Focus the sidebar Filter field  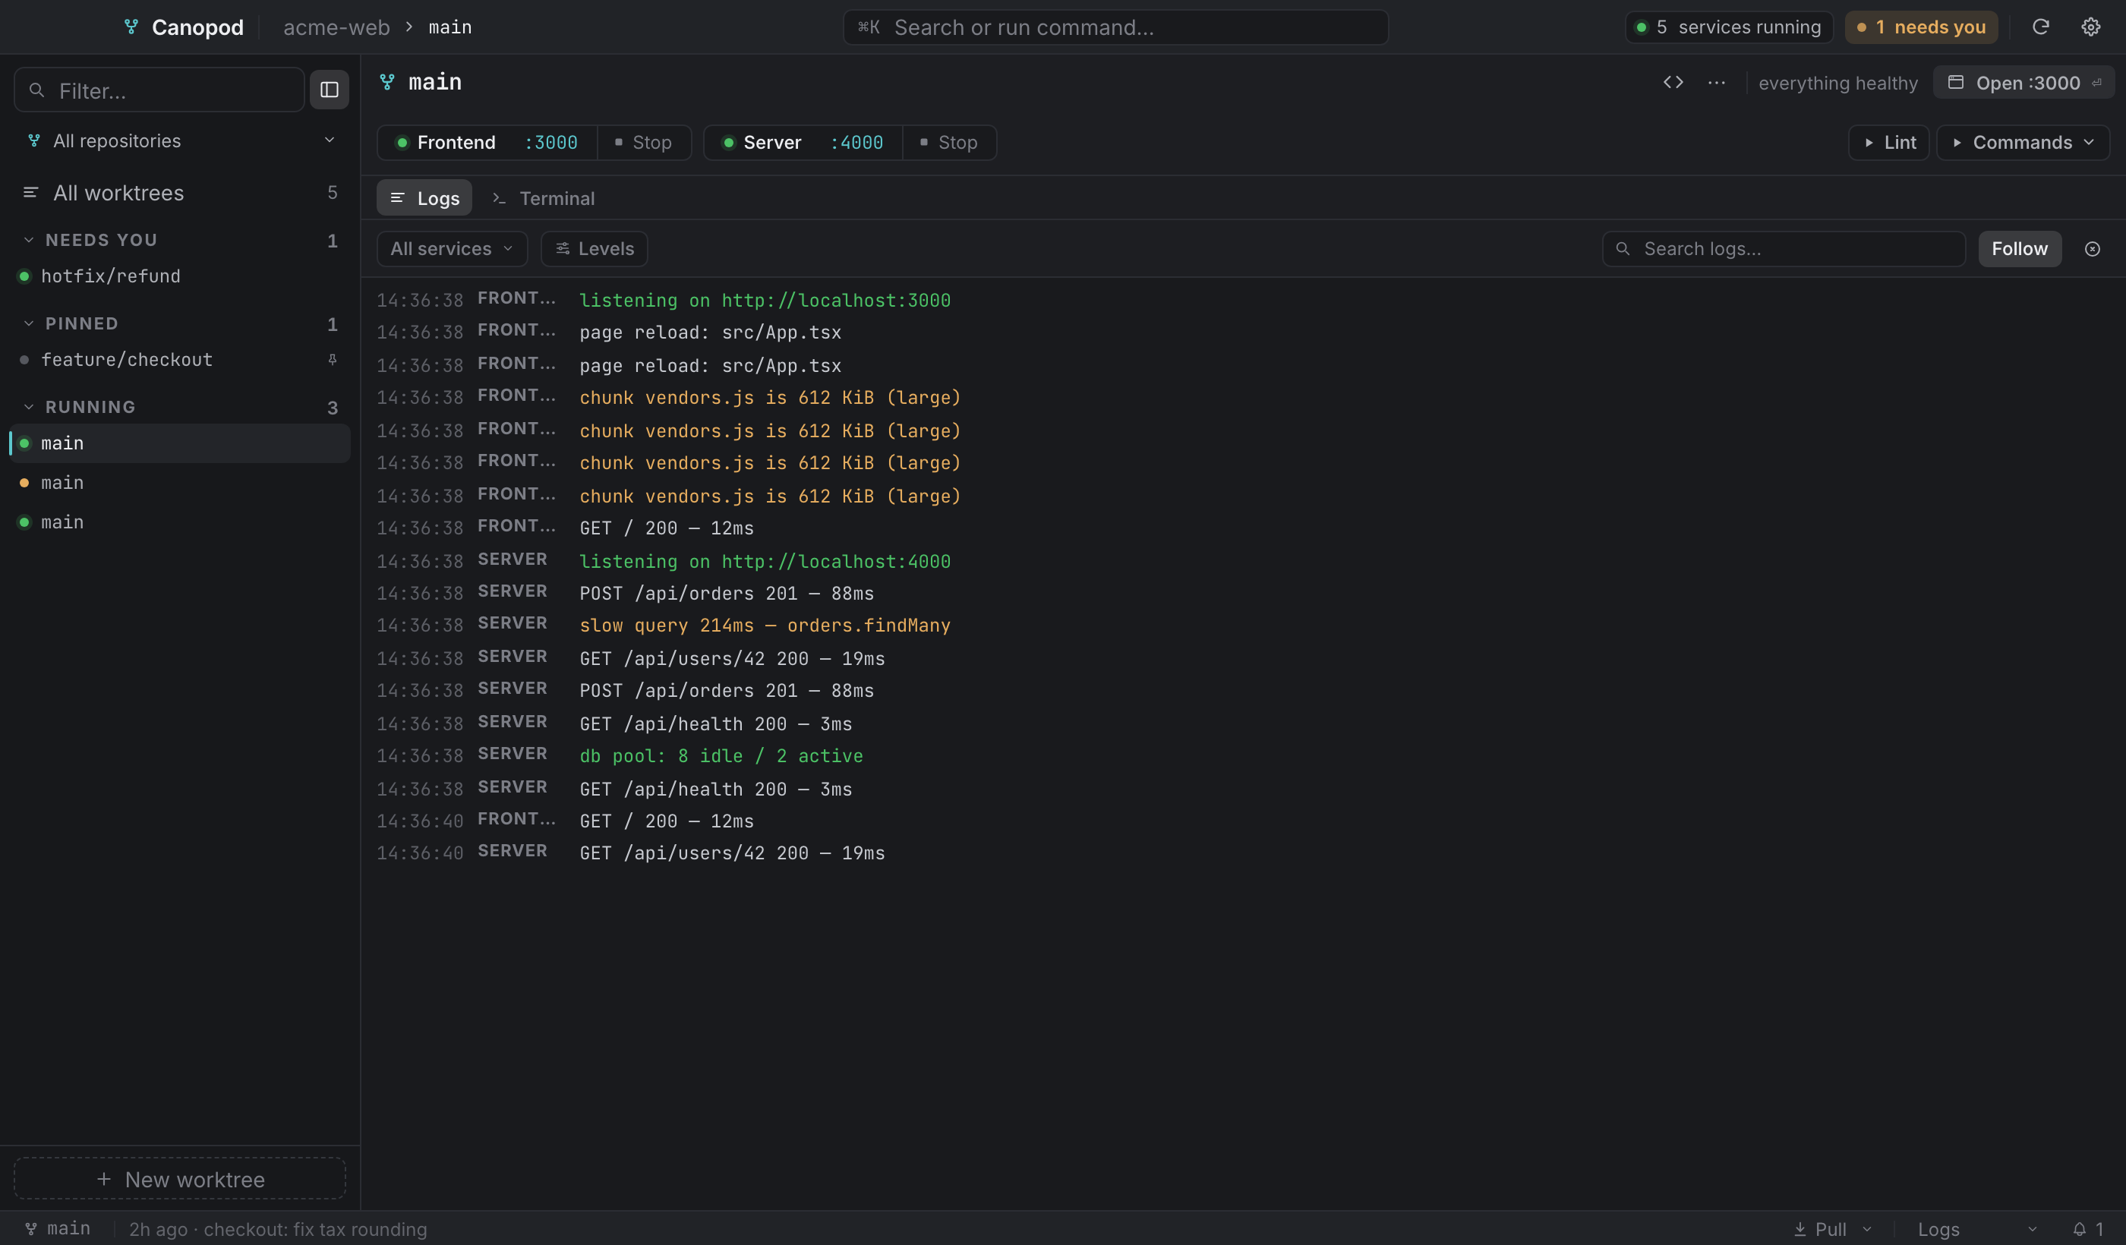coord(159,90)
